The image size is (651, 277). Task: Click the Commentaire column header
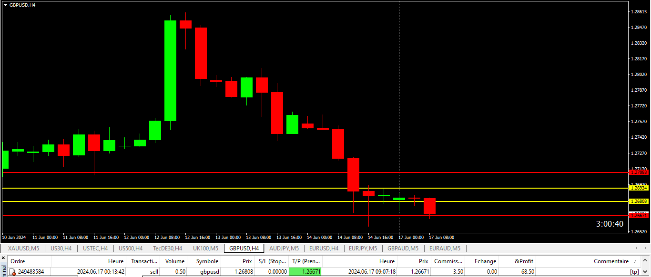point(611,261)
